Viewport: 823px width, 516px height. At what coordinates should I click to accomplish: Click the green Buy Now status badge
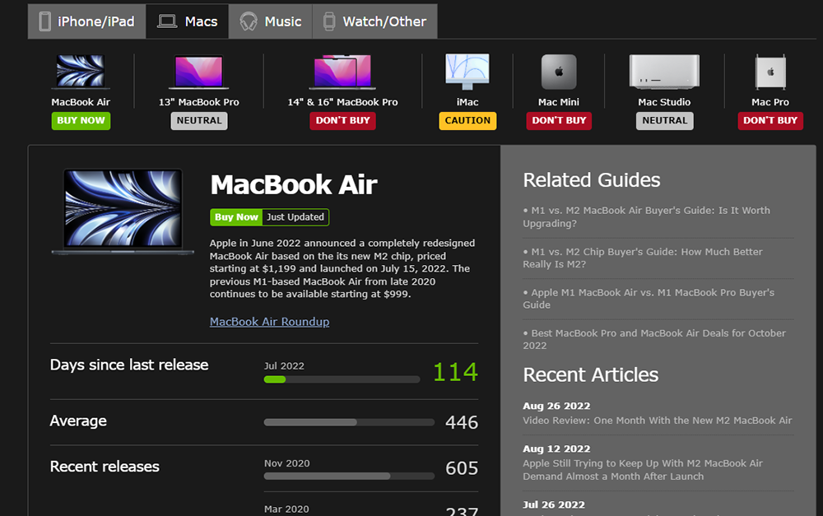[x=236, y=217]
